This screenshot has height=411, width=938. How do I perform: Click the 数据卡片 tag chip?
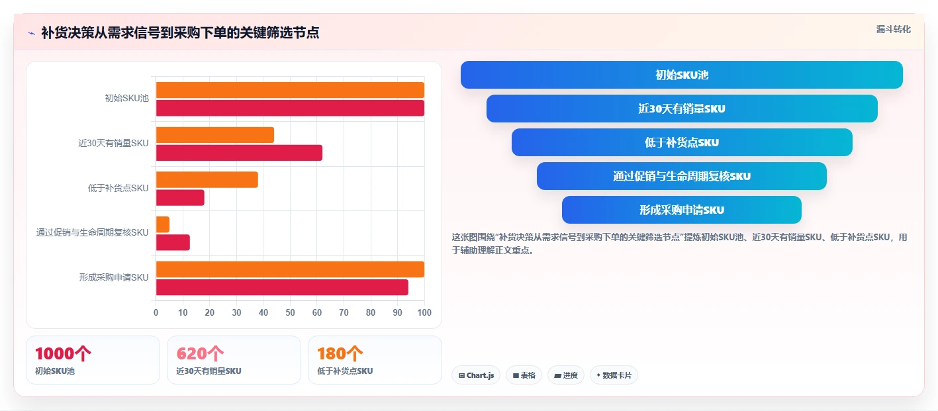614,375
